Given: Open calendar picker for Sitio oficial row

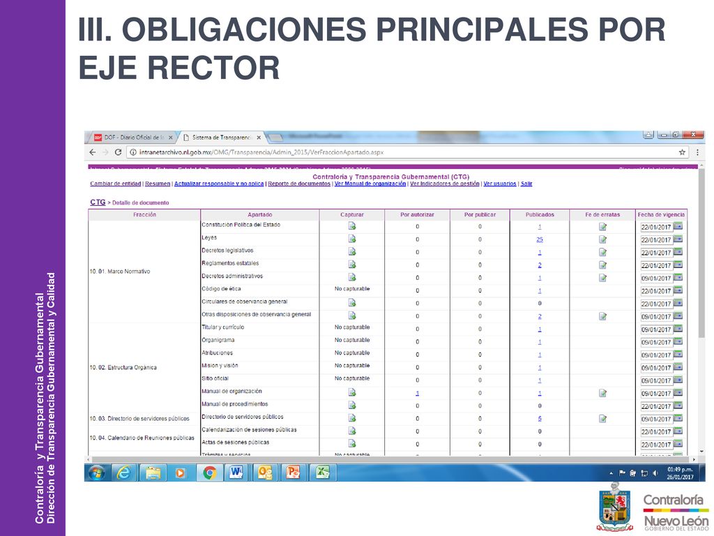Looking at the screenshot, I should click(x=678, y=380).
